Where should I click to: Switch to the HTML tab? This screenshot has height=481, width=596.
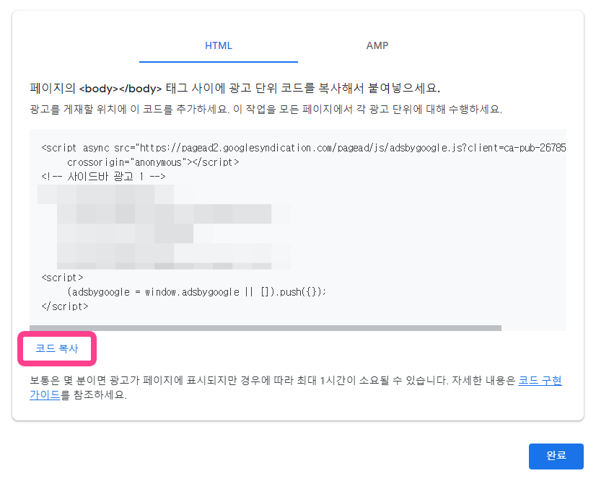[x=219, y=45]
